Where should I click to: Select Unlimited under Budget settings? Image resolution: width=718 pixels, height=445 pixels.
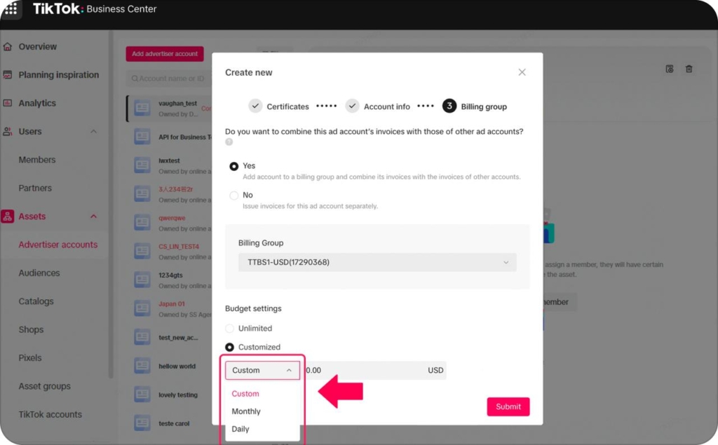(230, 328)
